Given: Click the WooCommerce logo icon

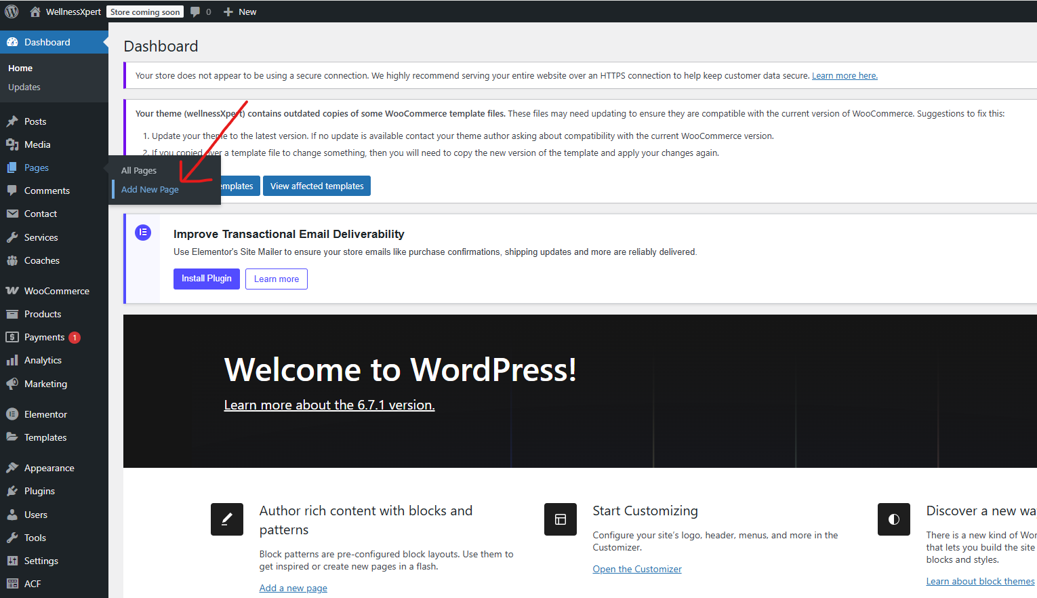Looking at the screenshot, I should (12, 291).
